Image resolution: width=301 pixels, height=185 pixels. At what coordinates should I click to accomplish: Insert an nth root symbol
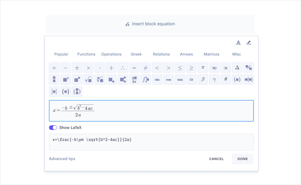tap(100, 79)
